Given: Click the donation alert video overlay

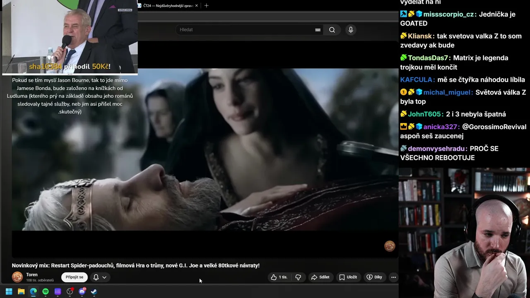Looking at the screenshot, I should tap(70, 37).
